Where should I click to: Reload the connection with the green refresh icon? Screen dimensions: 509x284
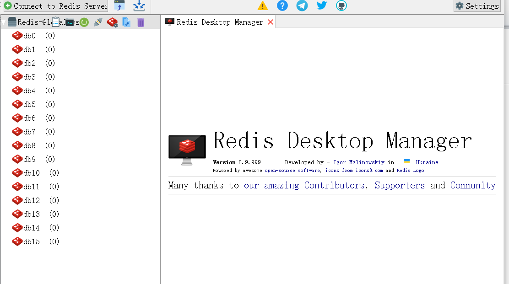coord(84,22)
